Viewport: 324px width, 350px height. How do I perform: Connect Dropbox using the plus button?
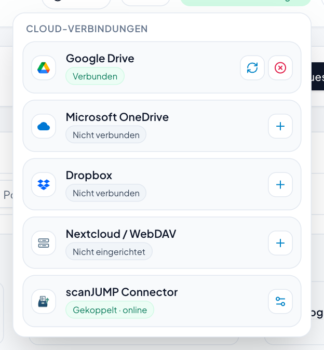pos(280,184)
